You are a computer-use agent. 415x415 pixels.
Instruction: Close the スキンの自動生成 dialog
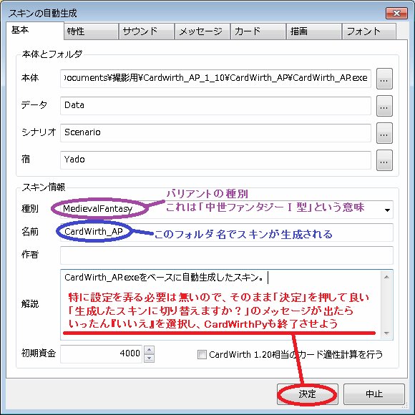[396, 13]
